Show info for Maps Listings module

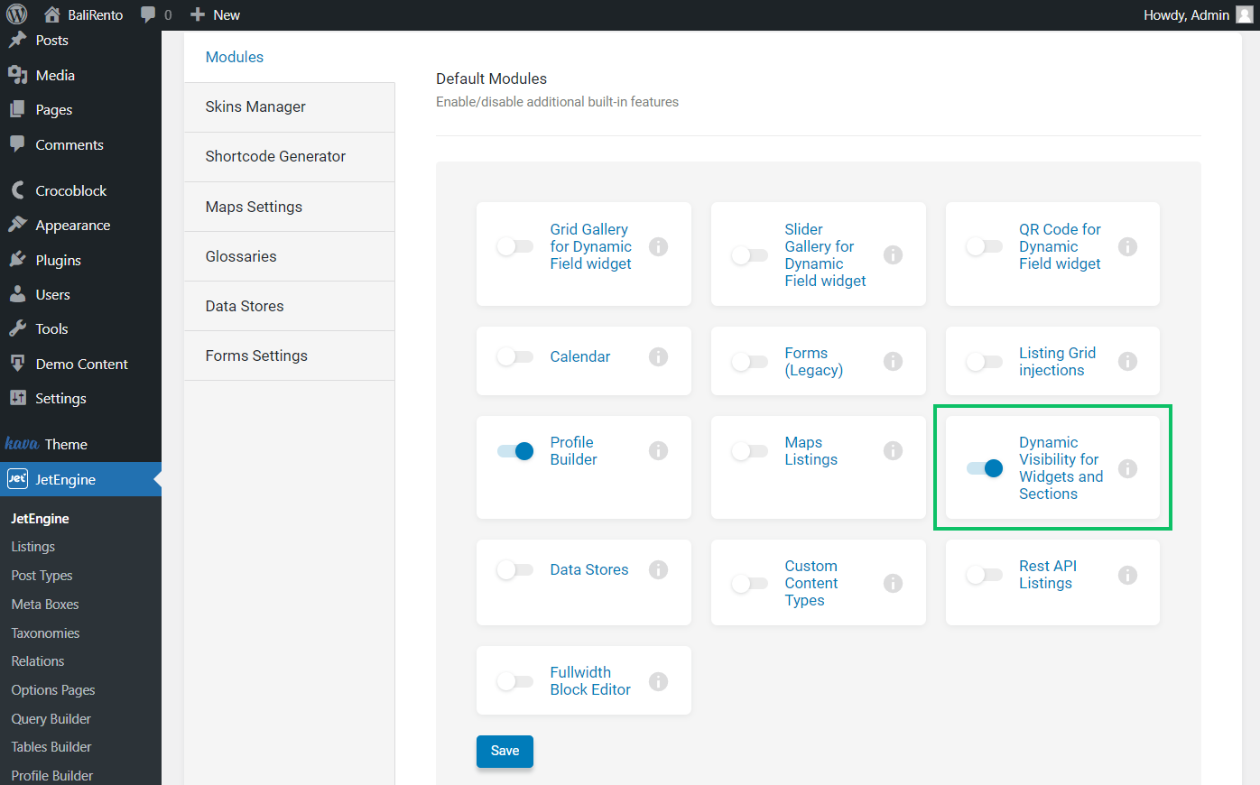pyautogui.click(x=894, y=450)
